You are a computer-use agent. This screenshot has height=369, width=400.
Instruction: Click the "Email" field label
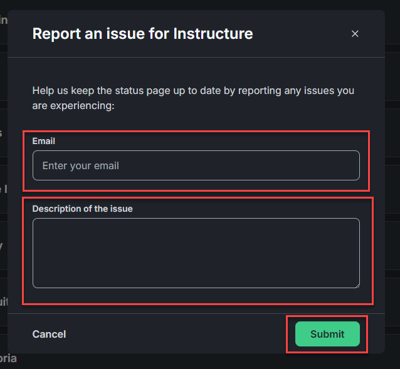[x=44, y=142]
